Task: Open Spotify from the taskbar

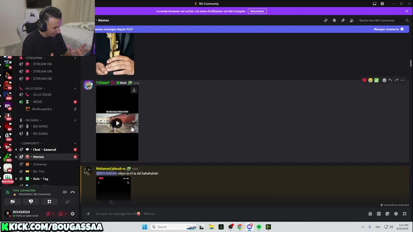Action: tap(259, 227)
